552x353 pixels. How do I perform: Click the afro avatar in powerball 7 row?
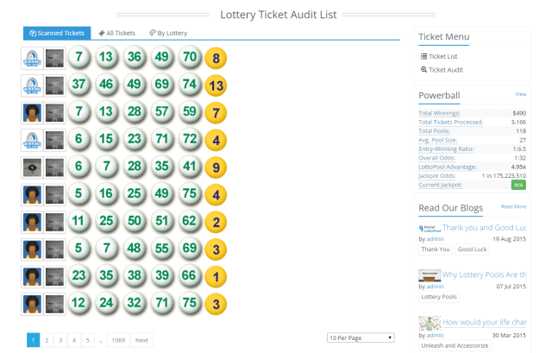(x=31, y=113)
